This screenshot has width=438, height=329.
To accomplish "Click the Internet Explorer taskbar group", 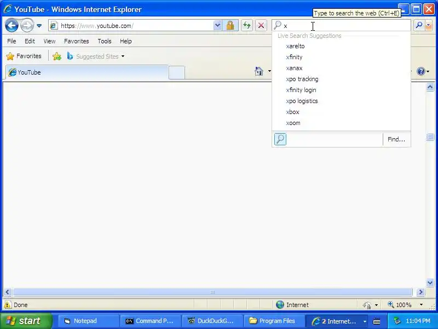I will click(x=337, y=321).
